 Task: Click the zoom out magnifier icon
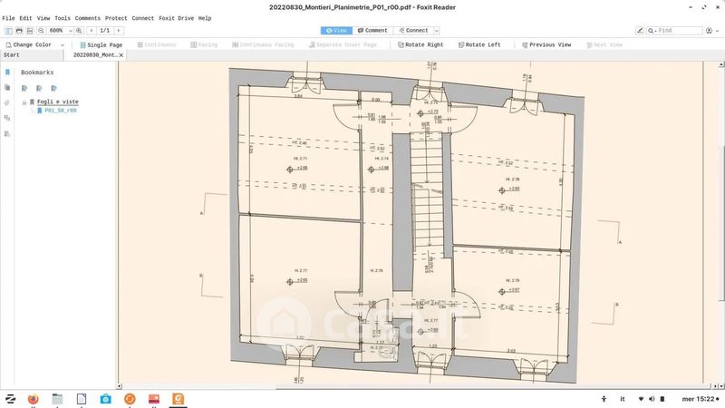coord(41,31)
